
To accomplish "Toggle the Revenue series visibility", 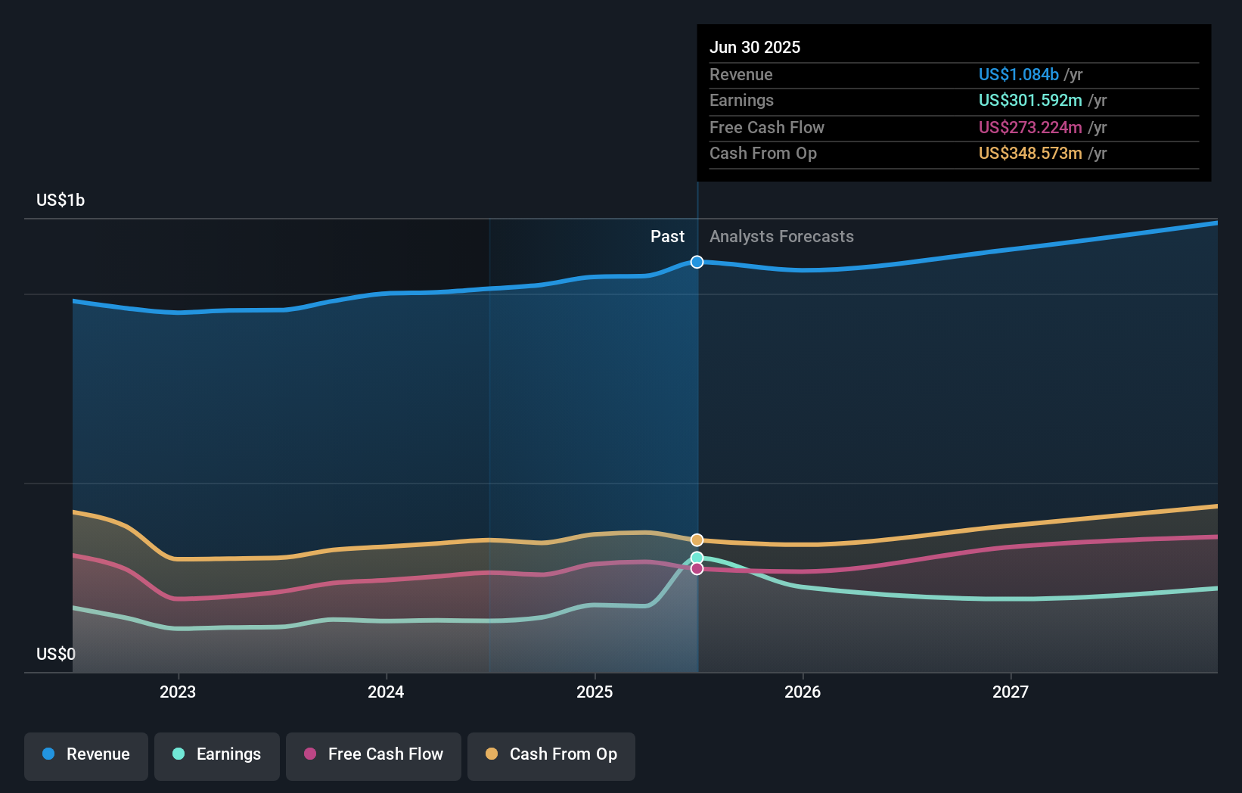I will 85,754.
